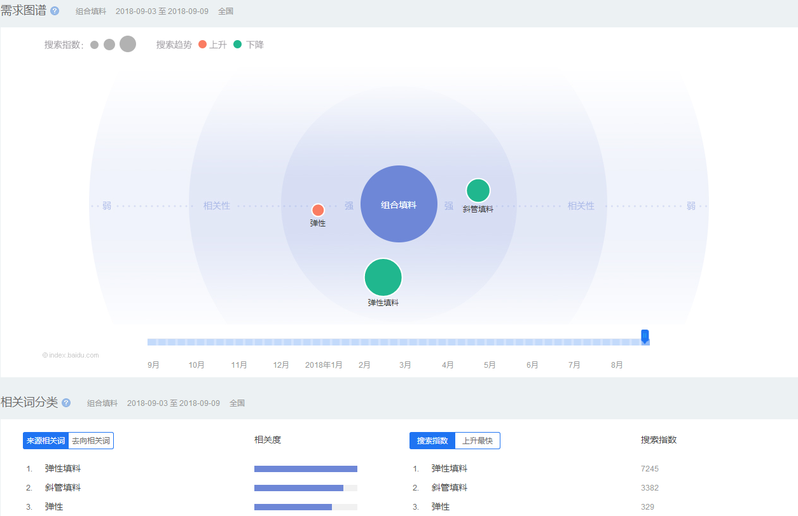Click the blue timeline slider handle
Viewport: 798px width, 516px height.
pos(645,336)
